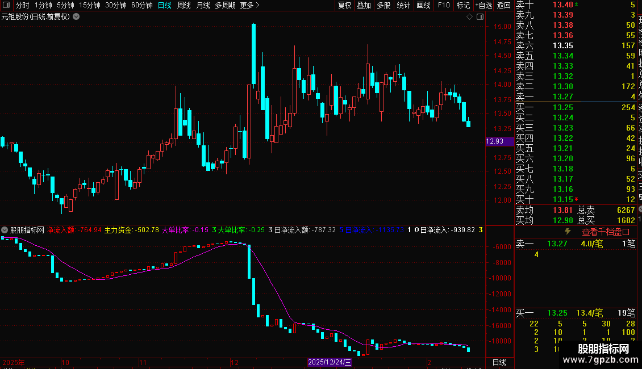Click the 15.00 level on price axis
Image resolution: width=642 pixels, height=369 pixels.
pos(502,27)
